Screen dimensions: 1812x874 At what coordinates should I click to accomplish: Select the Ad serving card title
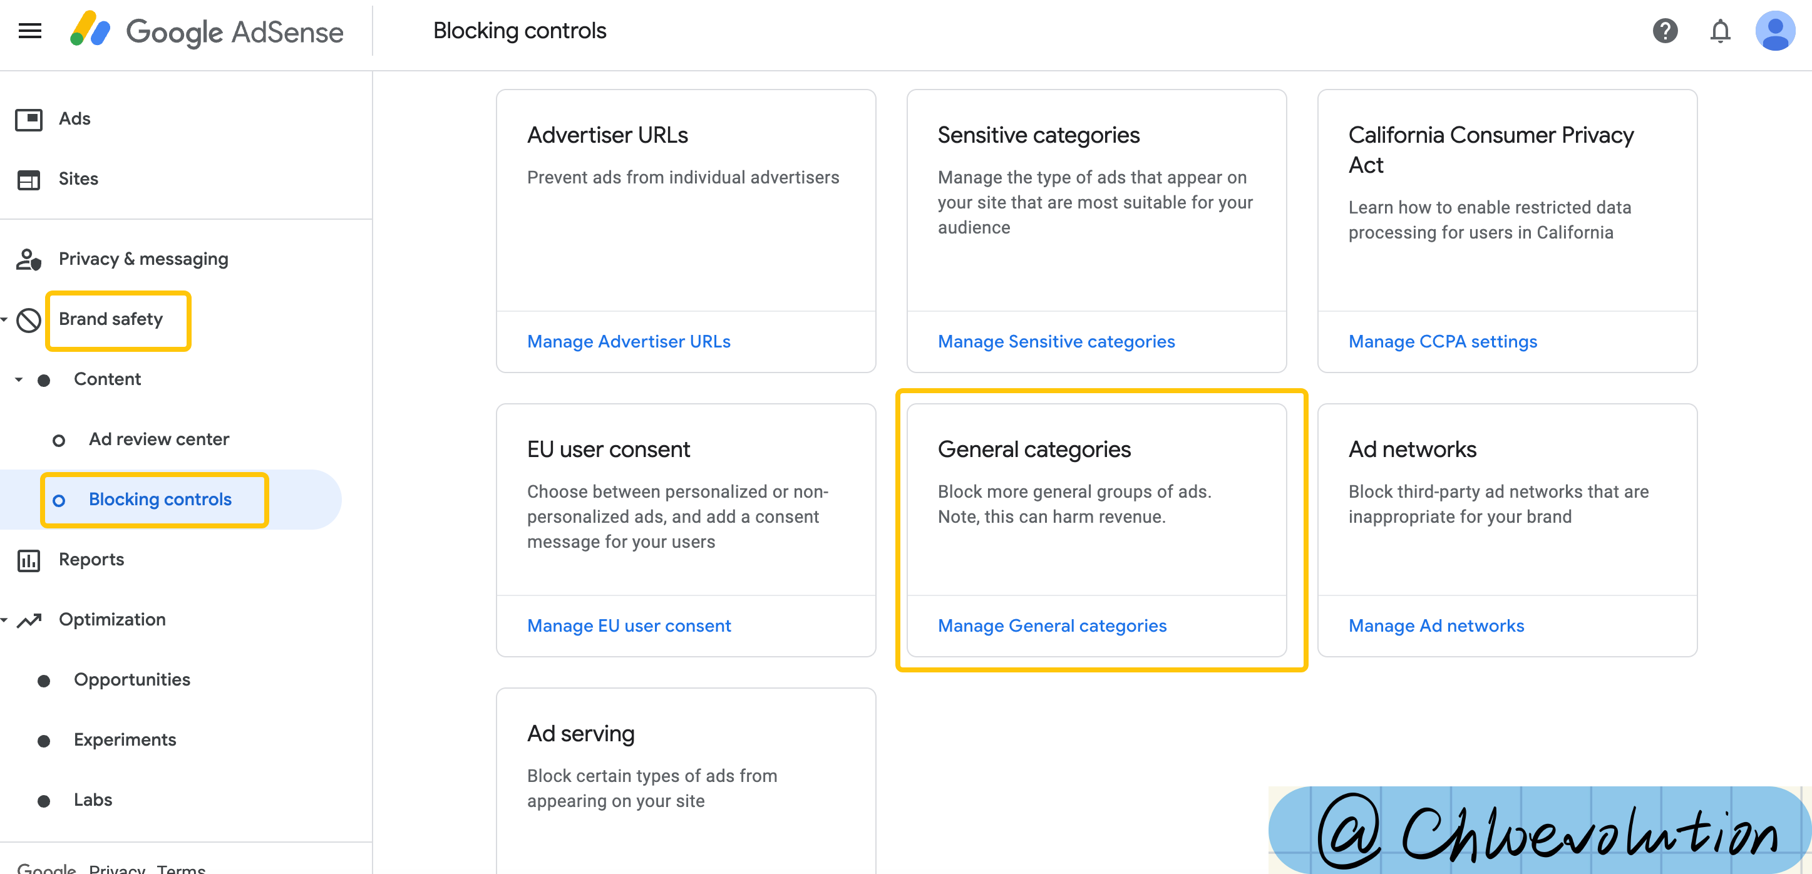580,734
